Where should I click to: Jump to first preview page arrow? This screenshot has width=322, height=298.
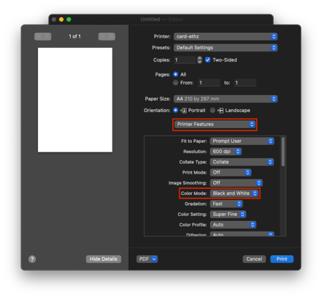coord(39,36)
